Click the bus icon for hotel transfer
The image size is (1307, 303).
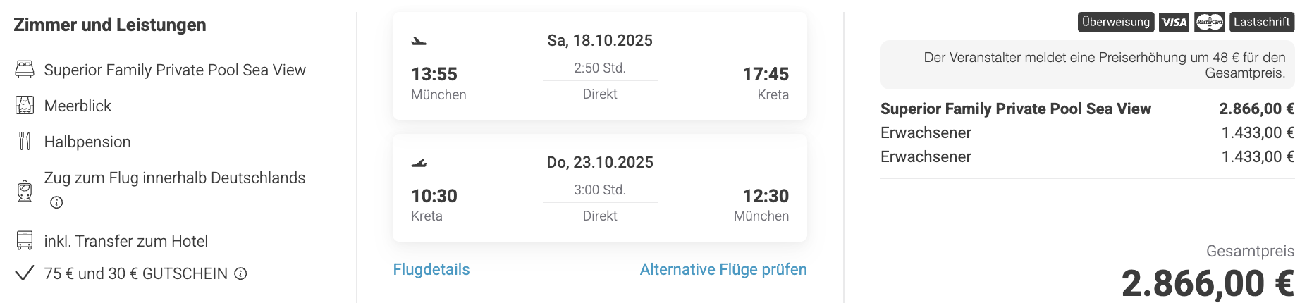(25, 241)
